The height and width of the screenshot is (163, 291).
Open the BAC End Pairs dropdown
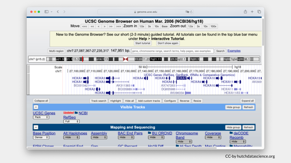(x=126, y=137)
